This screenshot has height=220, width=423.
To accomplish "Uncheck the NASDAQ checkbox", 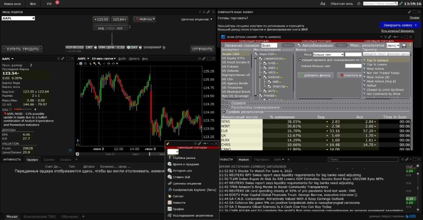I will [265, 77].
